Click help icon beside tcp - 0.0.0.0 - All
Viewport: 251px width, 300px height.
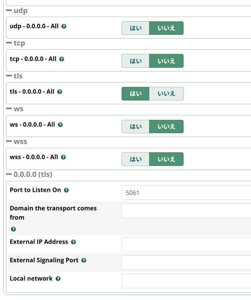[x=61, y=59]
